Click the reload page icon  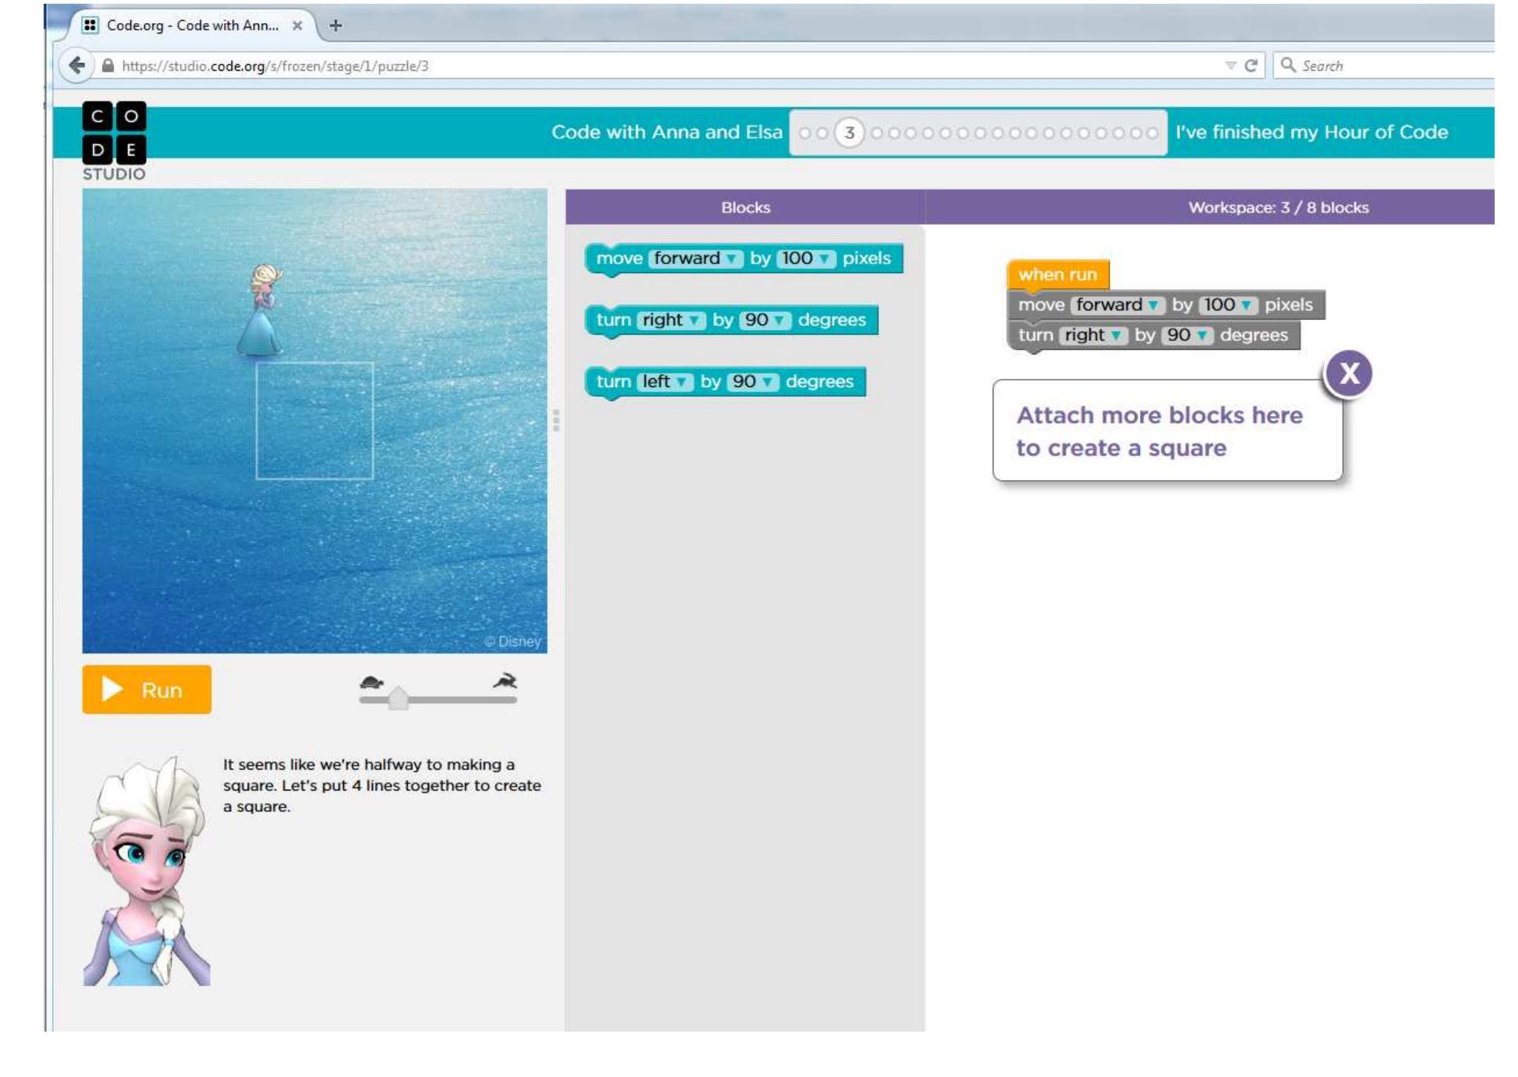(x=1251, y=65)
